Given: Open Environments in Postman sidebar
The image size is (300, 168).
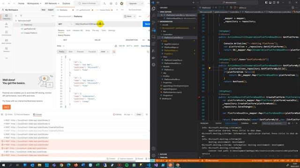Looking at the screenshot, I should 6,33.
